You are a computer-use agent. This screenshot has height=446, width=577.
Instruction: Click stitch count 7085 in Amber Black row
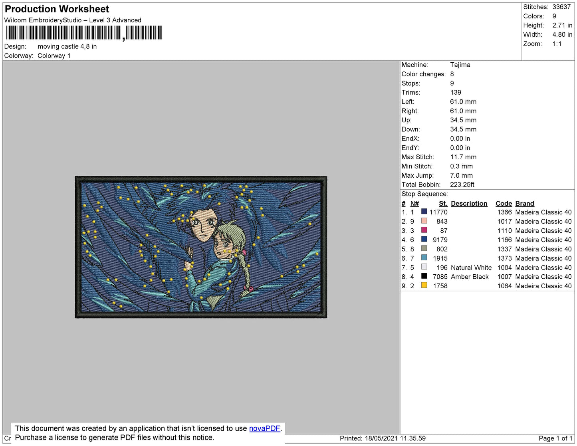[440, 277]
